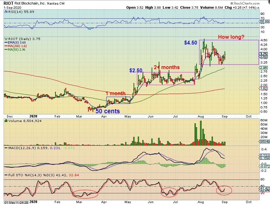The image size is (270, 204).
Task: Click the candlestick icon before RIOT (Daily)
Action: point(6,39)
